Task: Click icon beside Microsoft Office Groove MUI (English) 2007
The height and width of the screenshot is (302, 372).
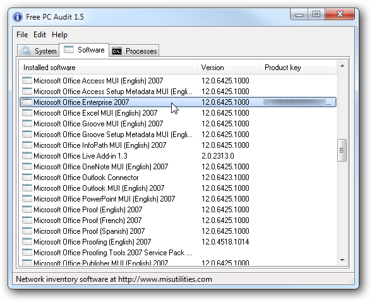Action: coord(27,123)
